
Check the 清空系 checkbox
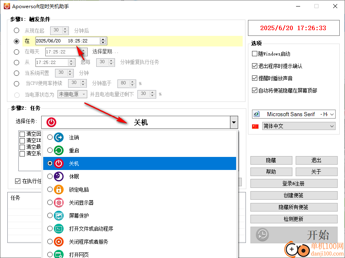[x=22, y=154]
